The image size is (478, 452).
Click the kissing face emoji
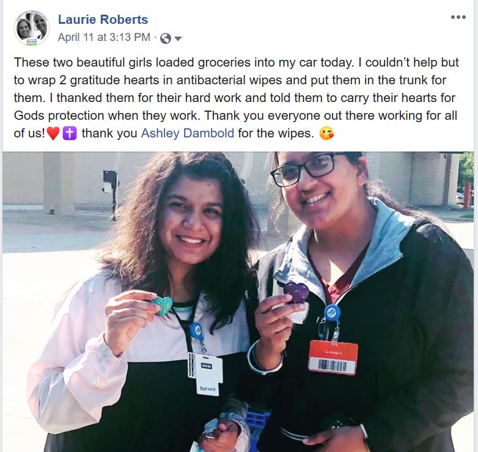pyautogui.click(x=326, y=133)
